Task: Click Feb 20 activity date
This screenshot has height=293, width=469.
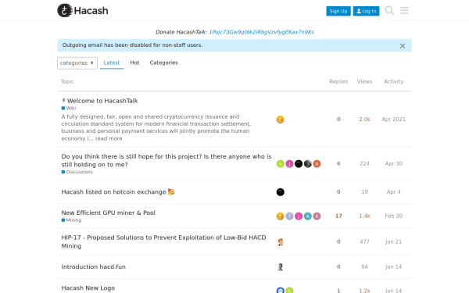Action: coord(393,216)
